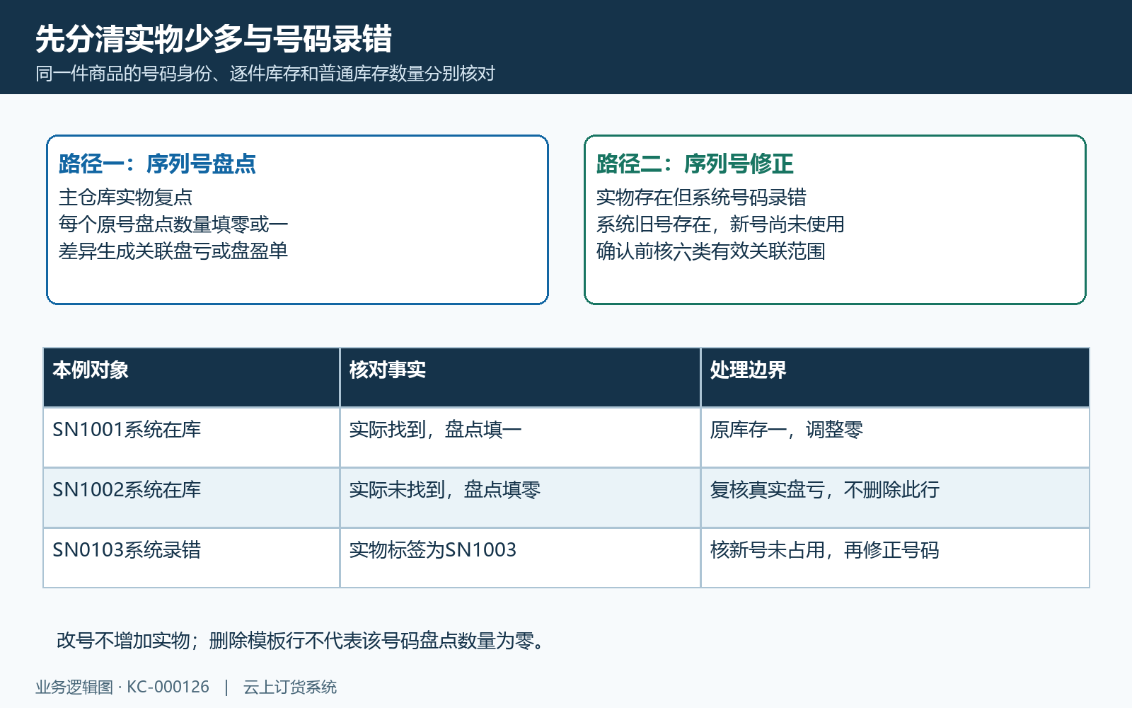Select the footer text 业务逻辑图 · KC-000126
The image size is (1132, 708).
(122, 687)
